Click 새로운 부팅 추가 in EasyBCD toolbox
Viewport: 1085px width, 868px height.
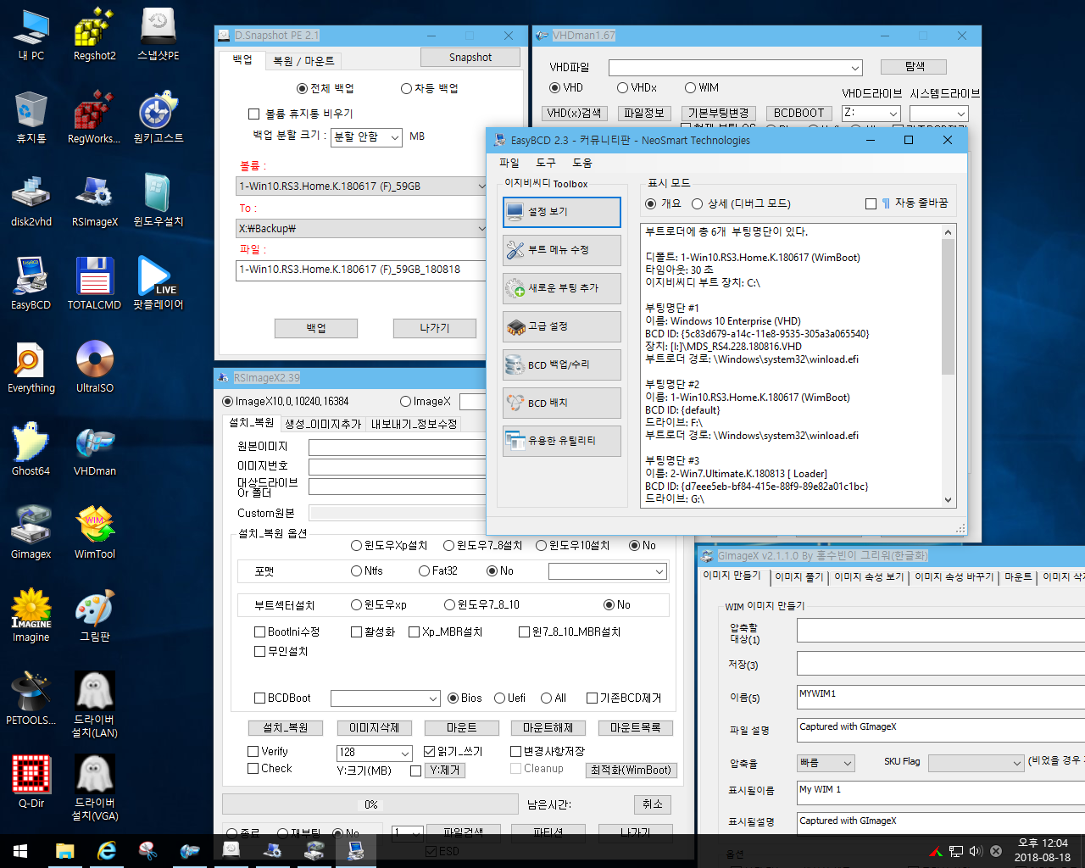point(561,288)
